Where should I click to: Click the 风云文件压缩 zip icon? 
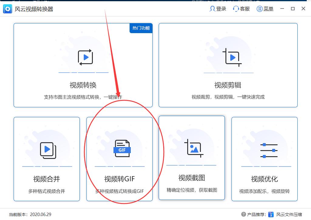pos(271,215)
